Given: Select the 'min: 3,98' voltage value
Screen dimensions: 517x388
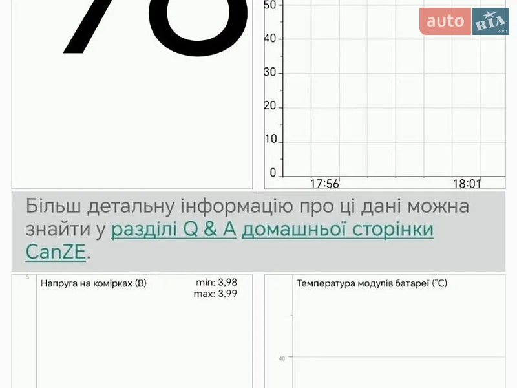Looking at the screenshot, I should 216,283.
